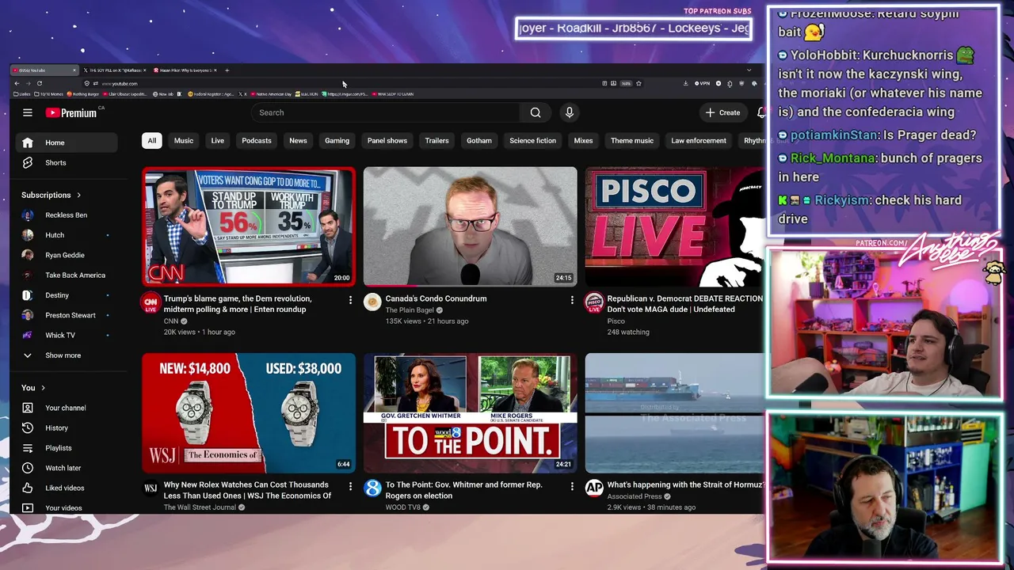The width and height of the screenshot is (1014, 570).
Task: Open Your channel page
Action: 67,408
